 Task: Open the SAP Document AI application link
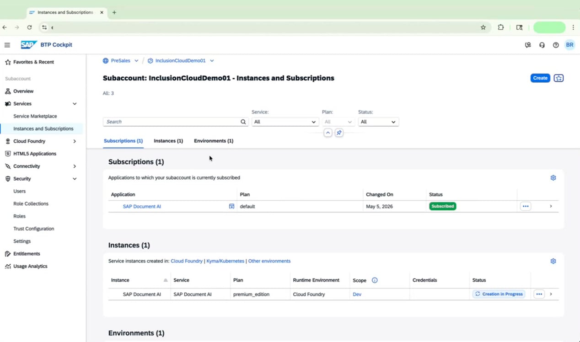click(x=142, y=206)
